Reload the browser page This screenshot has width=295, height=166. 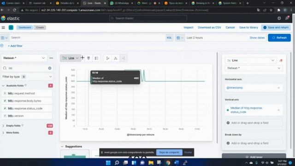pos(14,10)
